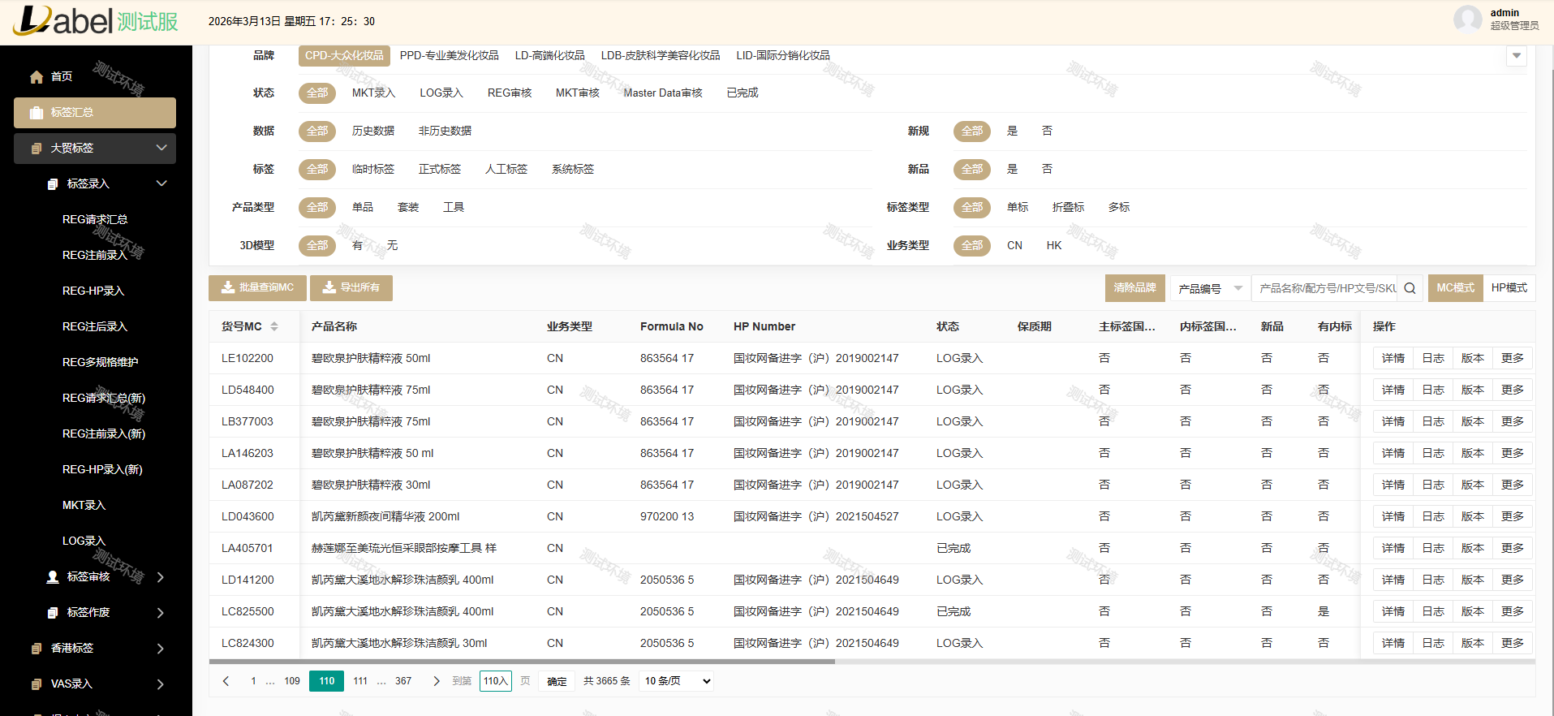The image size is (1554, 716).
Task: Filter label type by 折叠标
Action: point(1068,207)
